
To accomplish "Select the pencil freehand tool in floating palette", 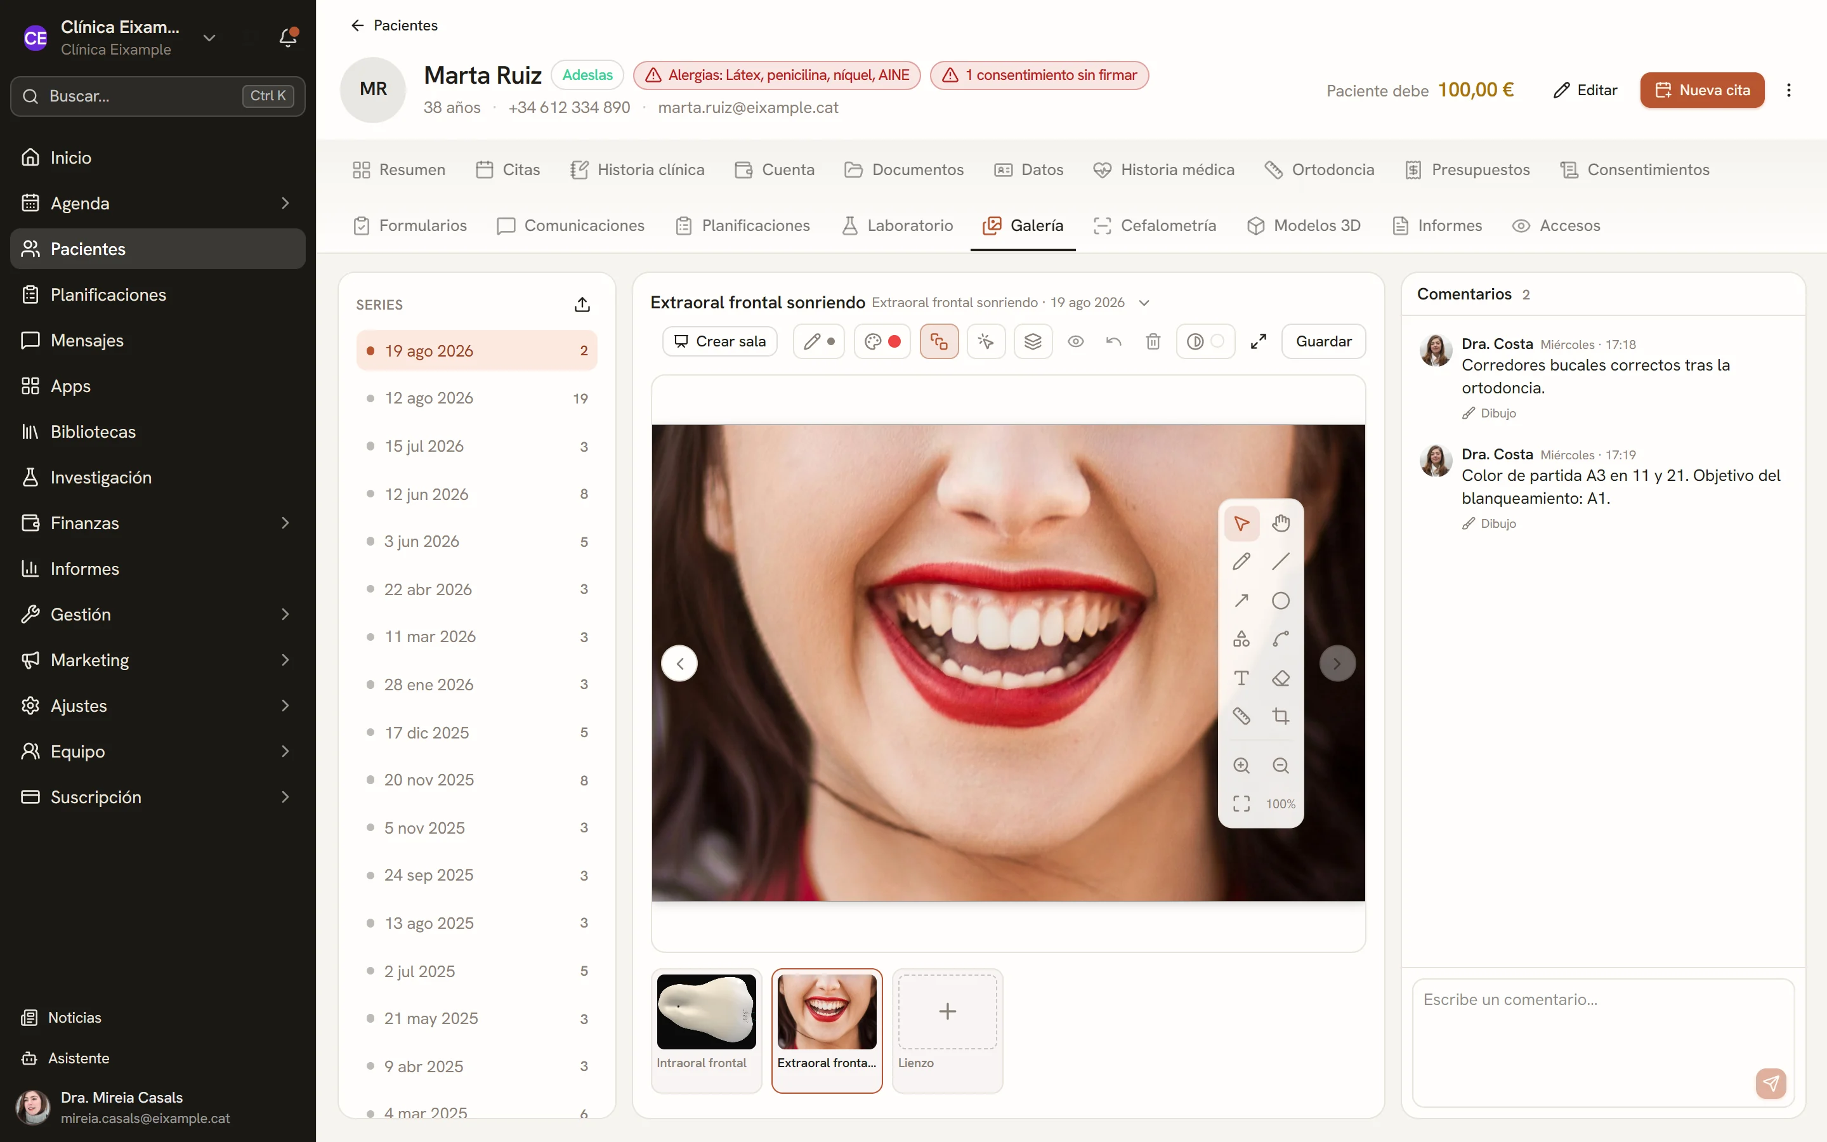I will tap(1241, 562).
